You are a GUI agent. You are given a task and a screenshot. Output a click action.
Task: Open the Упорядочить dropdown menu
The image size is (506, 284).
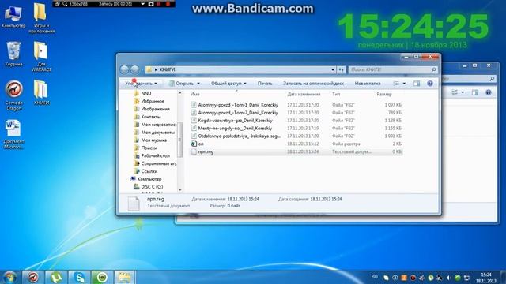(x=141, y=84)
